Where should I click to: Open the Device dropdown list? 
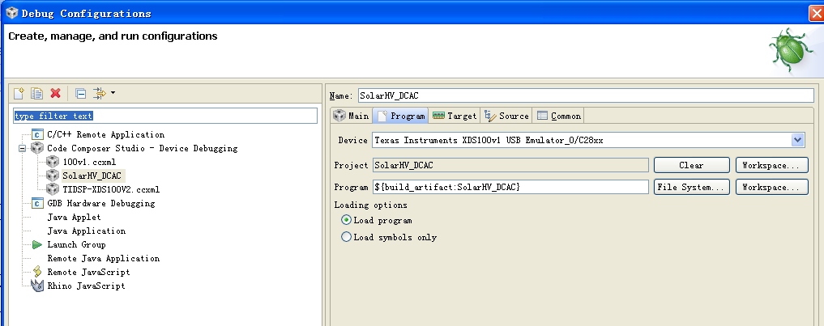[798, 140]
